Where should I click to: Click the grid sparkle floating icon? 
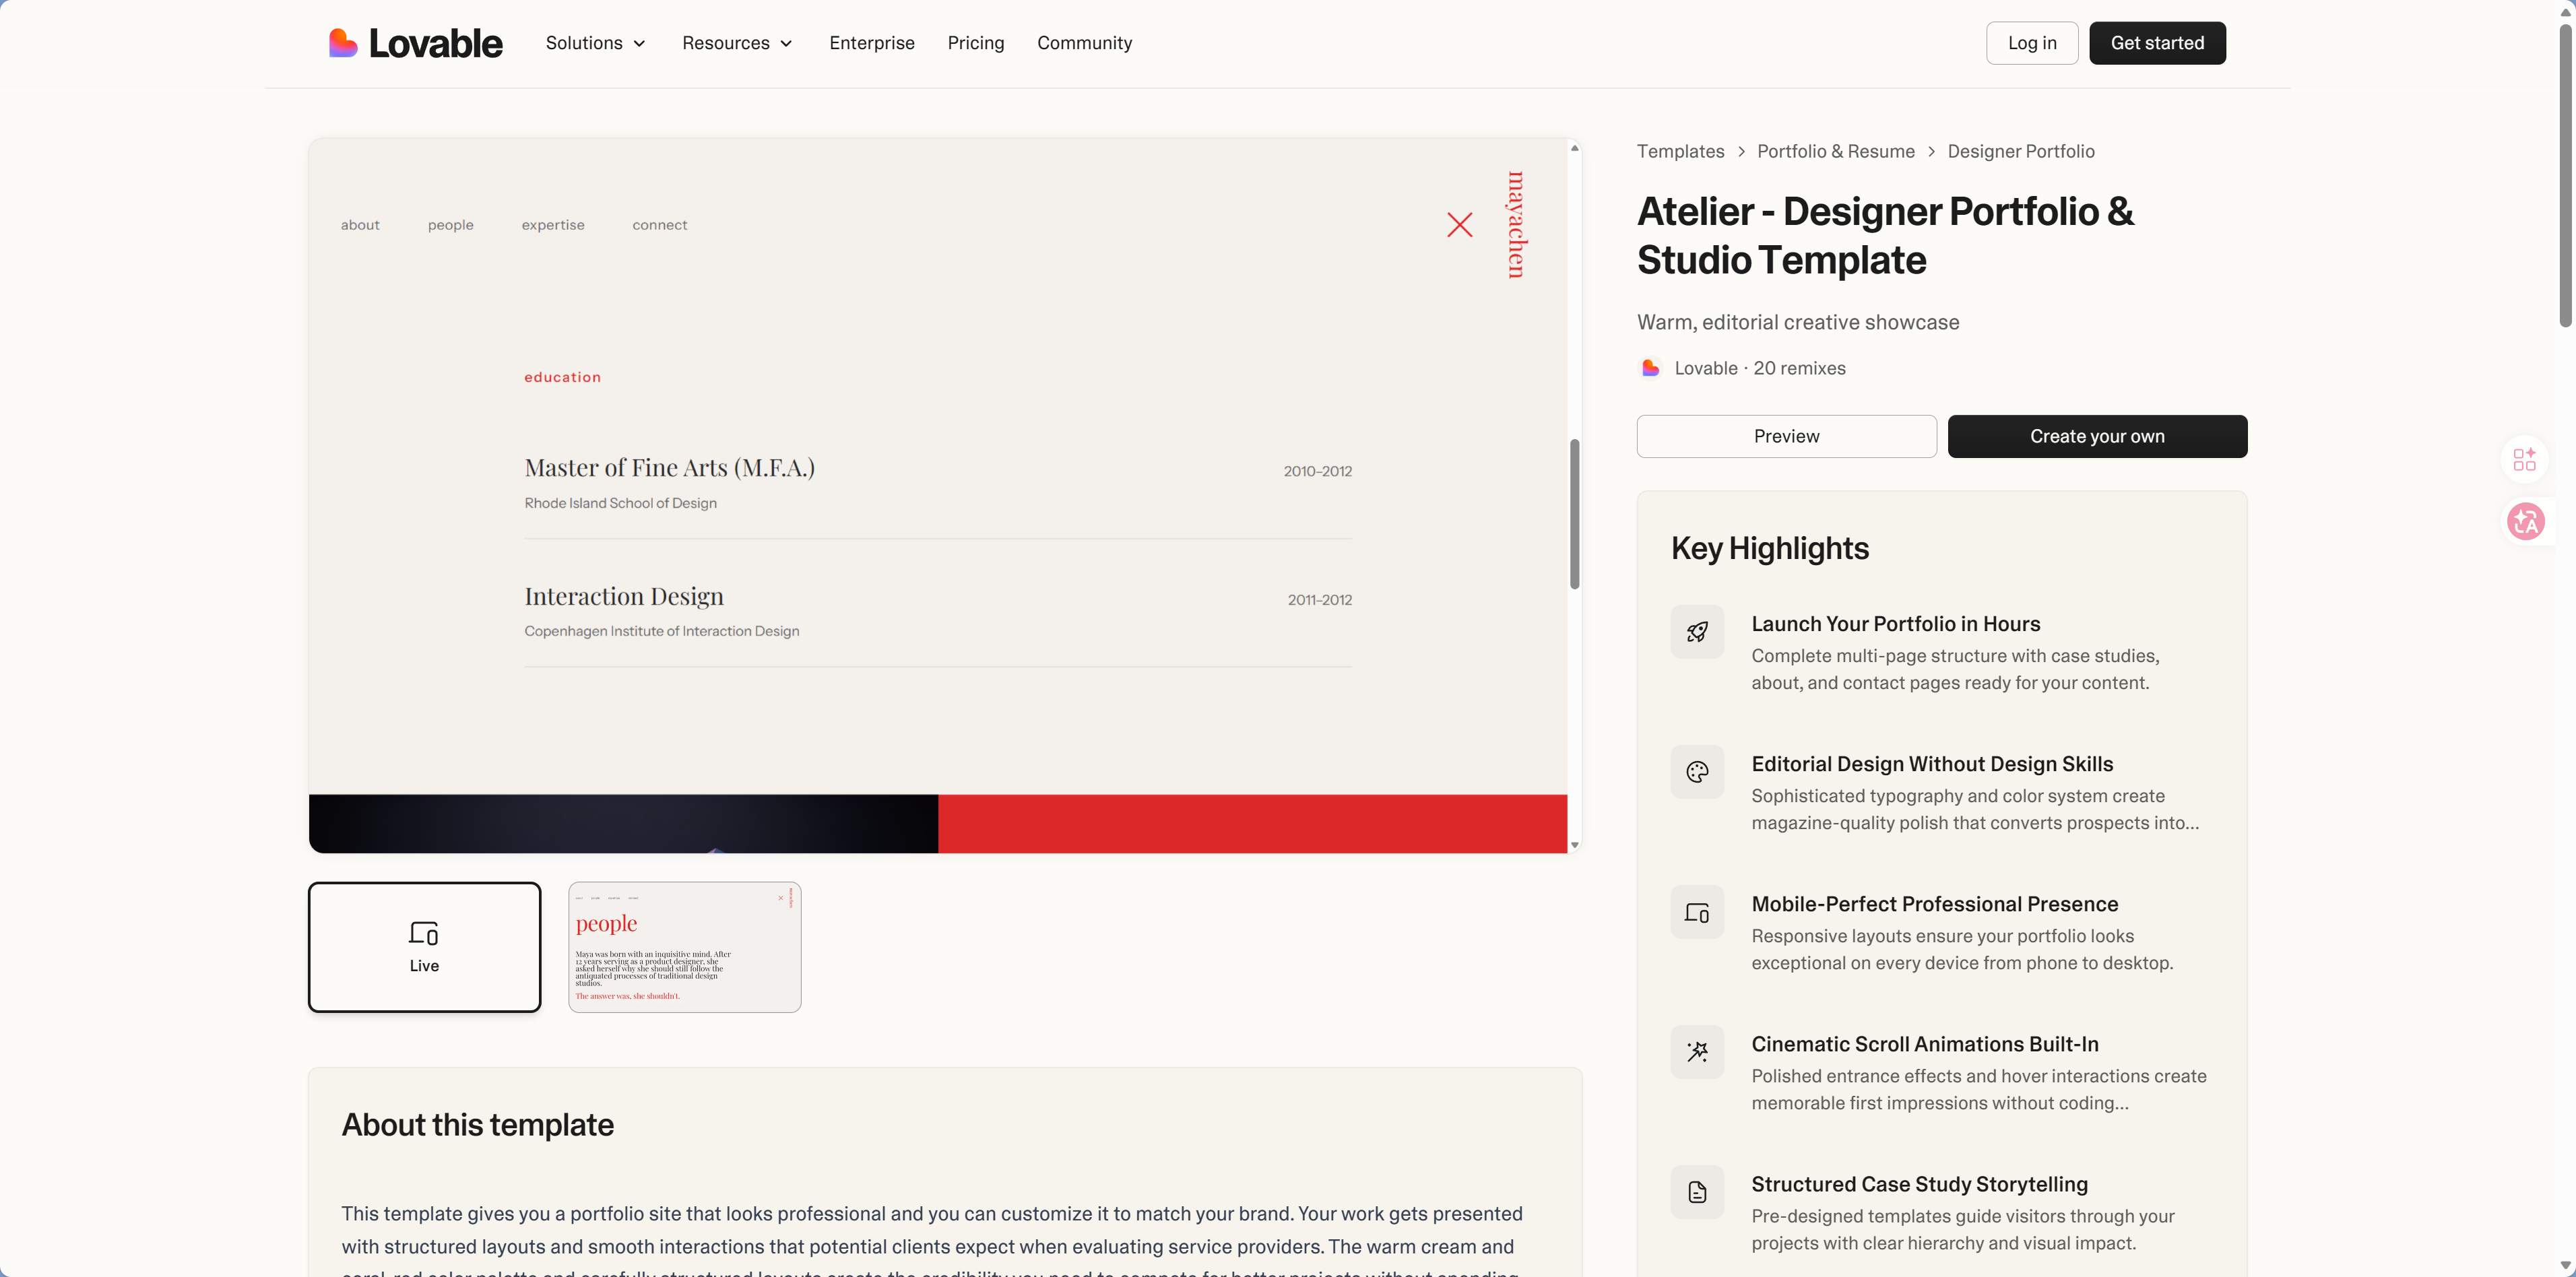point(2525,459)
